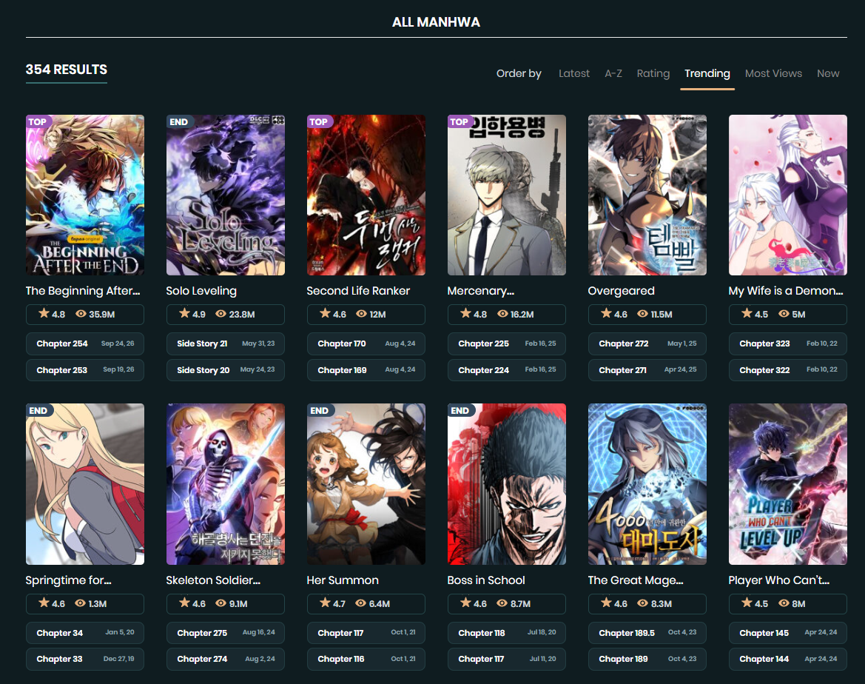The width and height of the screenshot is (865, 684).
Task: Click the Skeleton Soldier... title link
Action: pos(213,580)
